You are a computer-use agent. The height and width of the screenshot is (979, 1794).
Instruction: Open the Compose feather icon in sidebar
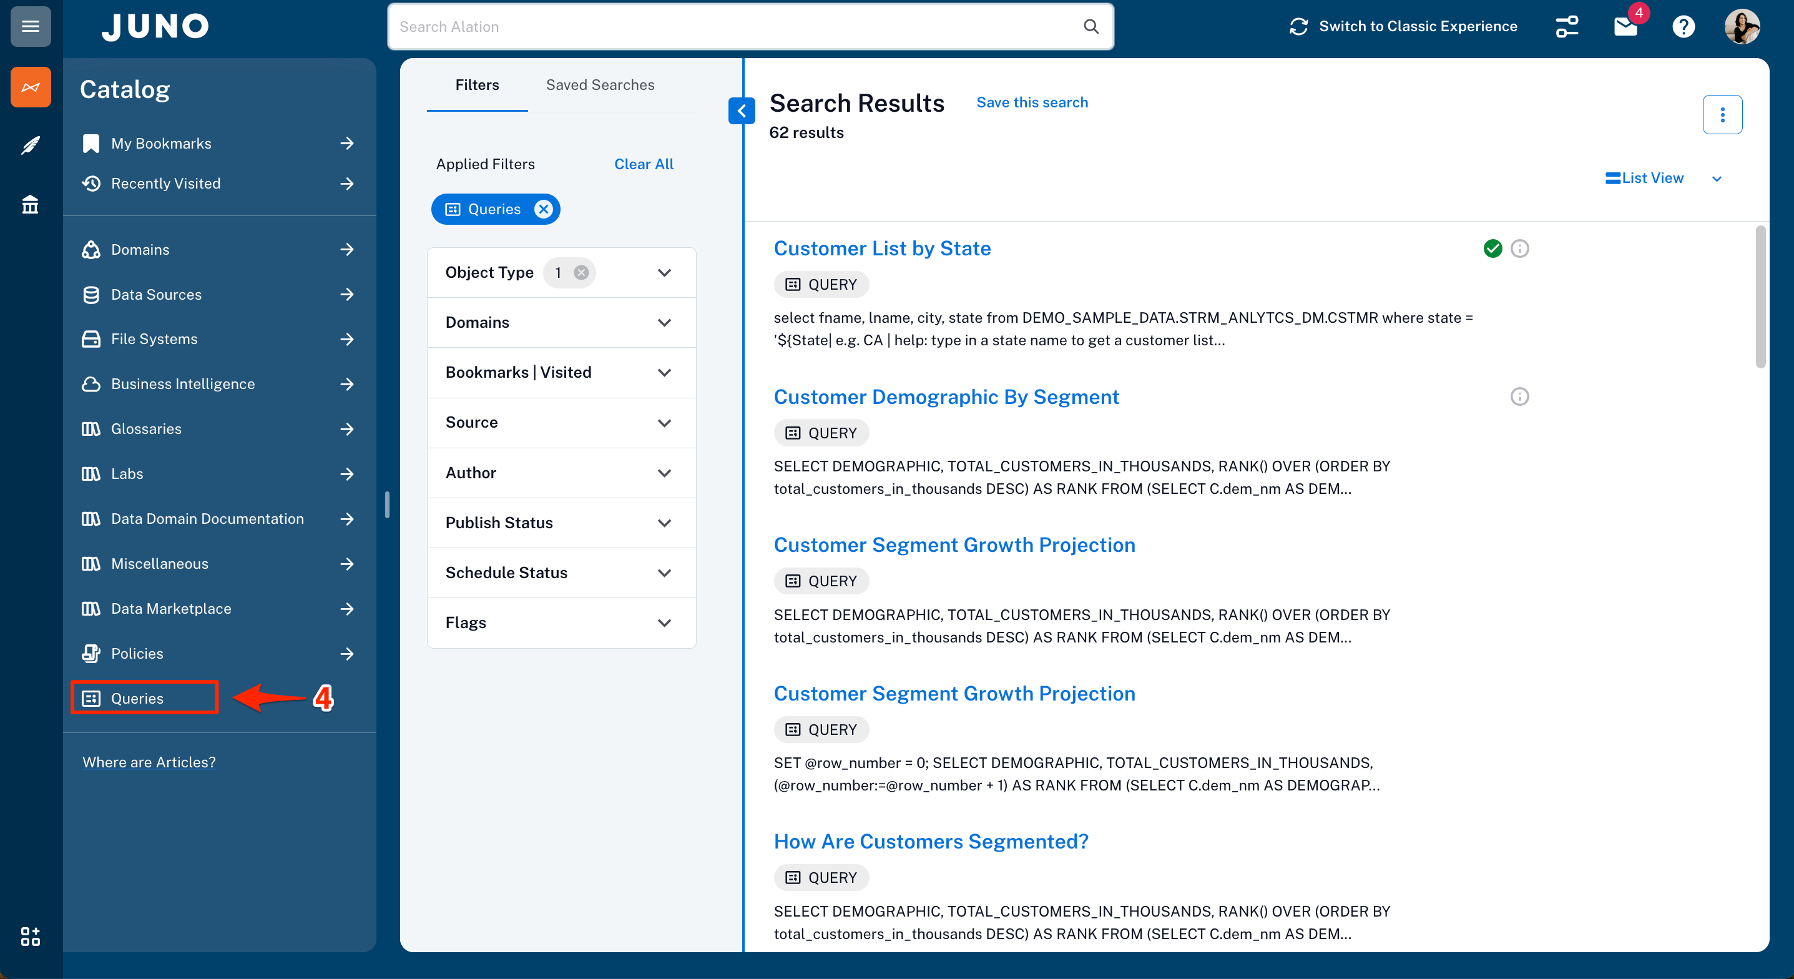[x=30, y=145]
